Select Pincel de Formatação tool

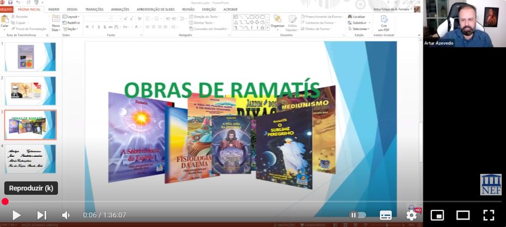(29, 29)
